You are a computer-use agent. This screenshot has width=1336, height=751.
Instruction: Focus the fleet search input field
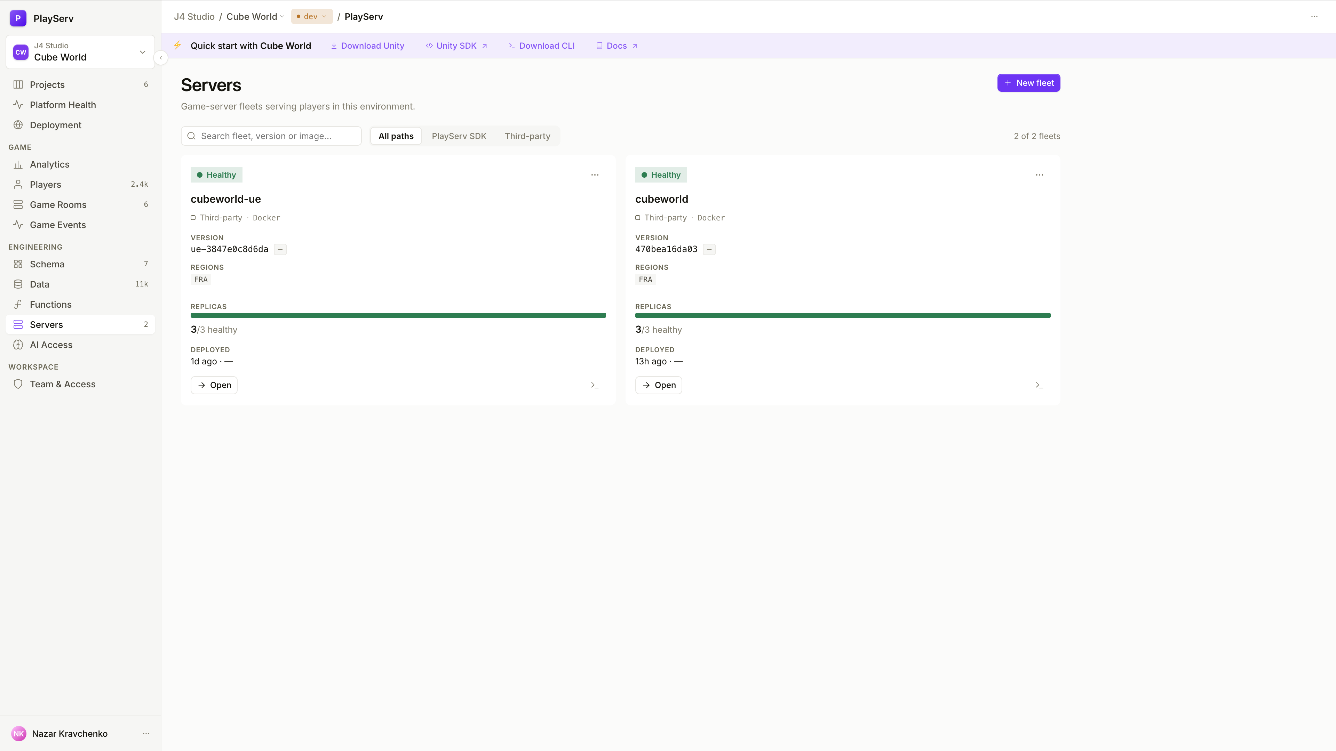271,136
